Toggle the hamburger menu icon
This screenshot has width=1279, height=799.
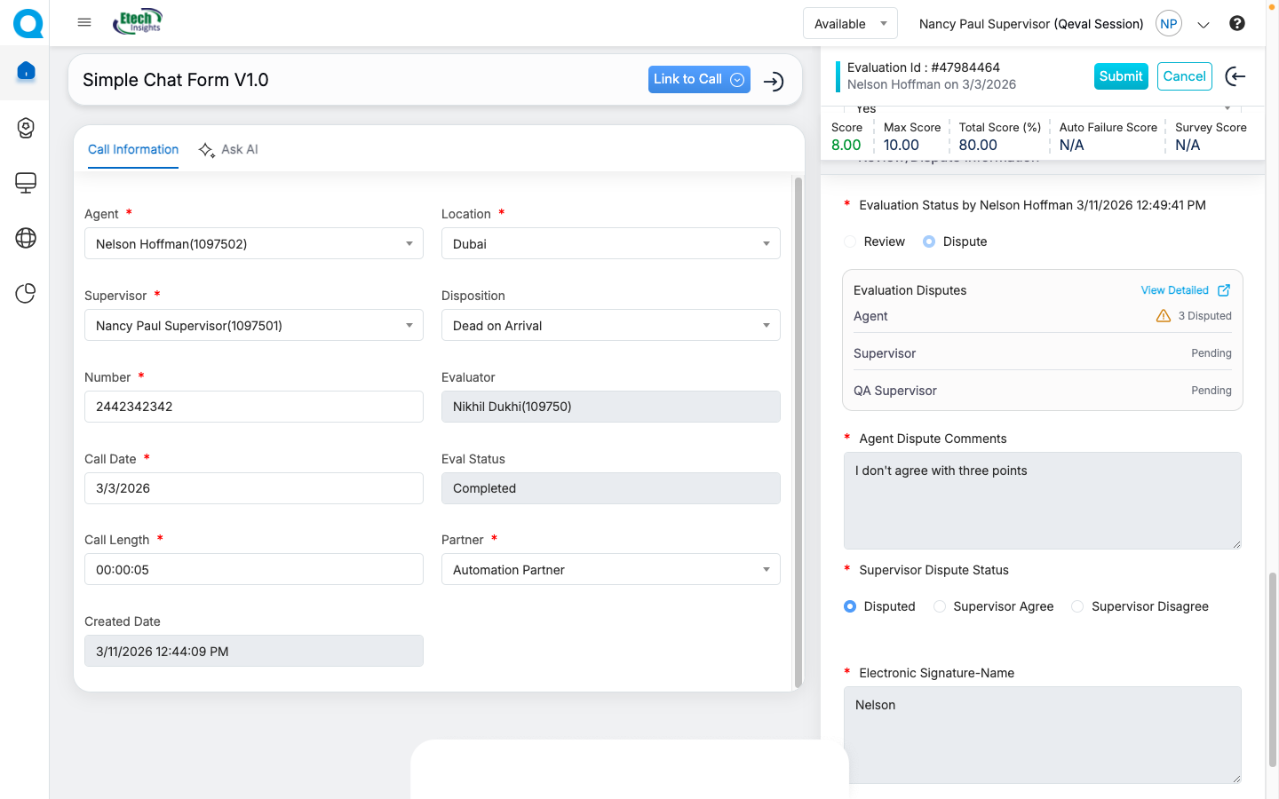84,23
